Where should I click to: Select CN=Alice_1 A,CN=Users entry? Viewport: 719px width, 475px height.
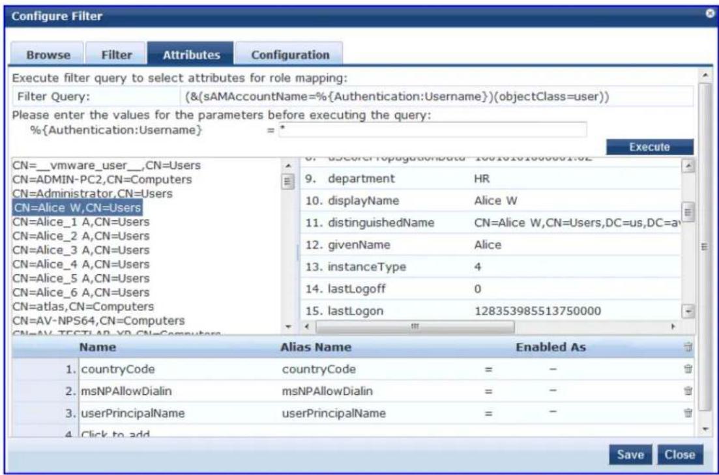point(81,222)
